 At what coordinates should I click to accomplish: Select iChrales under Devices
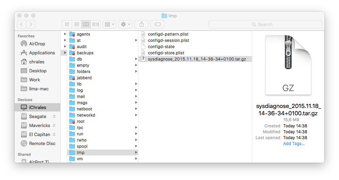37,108
